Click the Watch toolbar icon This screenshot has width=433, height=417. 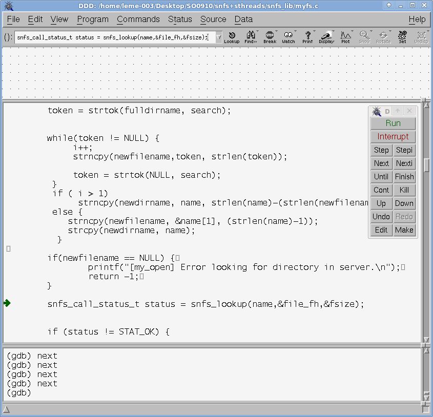[x=288, y=37]
